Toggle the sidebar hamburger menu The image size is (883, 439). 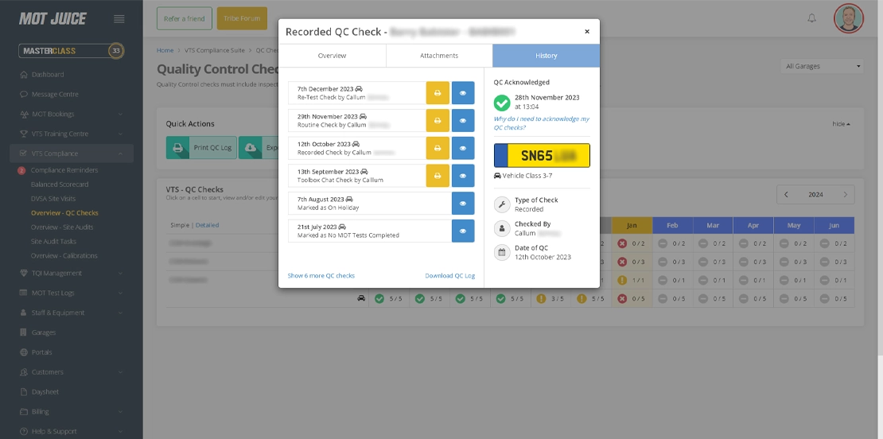click(119, 18)
